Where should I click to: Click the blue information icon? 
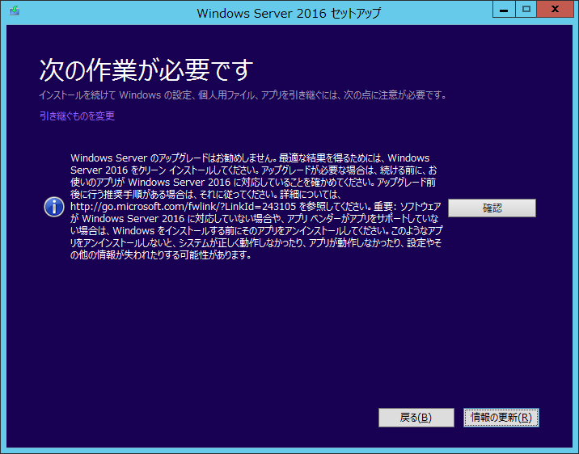click(x=54, y=207)
